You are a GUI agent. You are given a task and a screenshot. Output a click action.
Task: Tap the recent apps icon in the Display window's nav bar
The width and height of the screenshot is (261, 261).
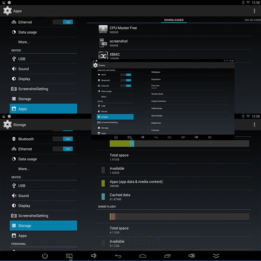point(183,137)
